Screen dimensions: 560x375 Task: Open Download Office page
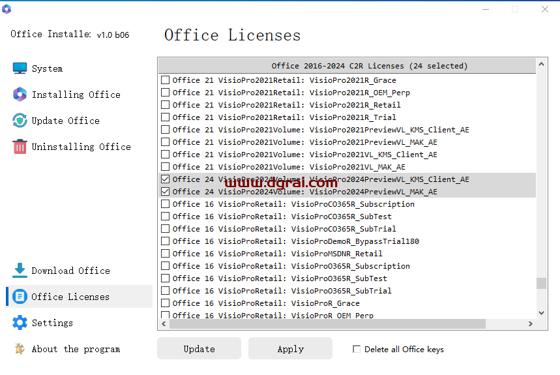point(70,271)
